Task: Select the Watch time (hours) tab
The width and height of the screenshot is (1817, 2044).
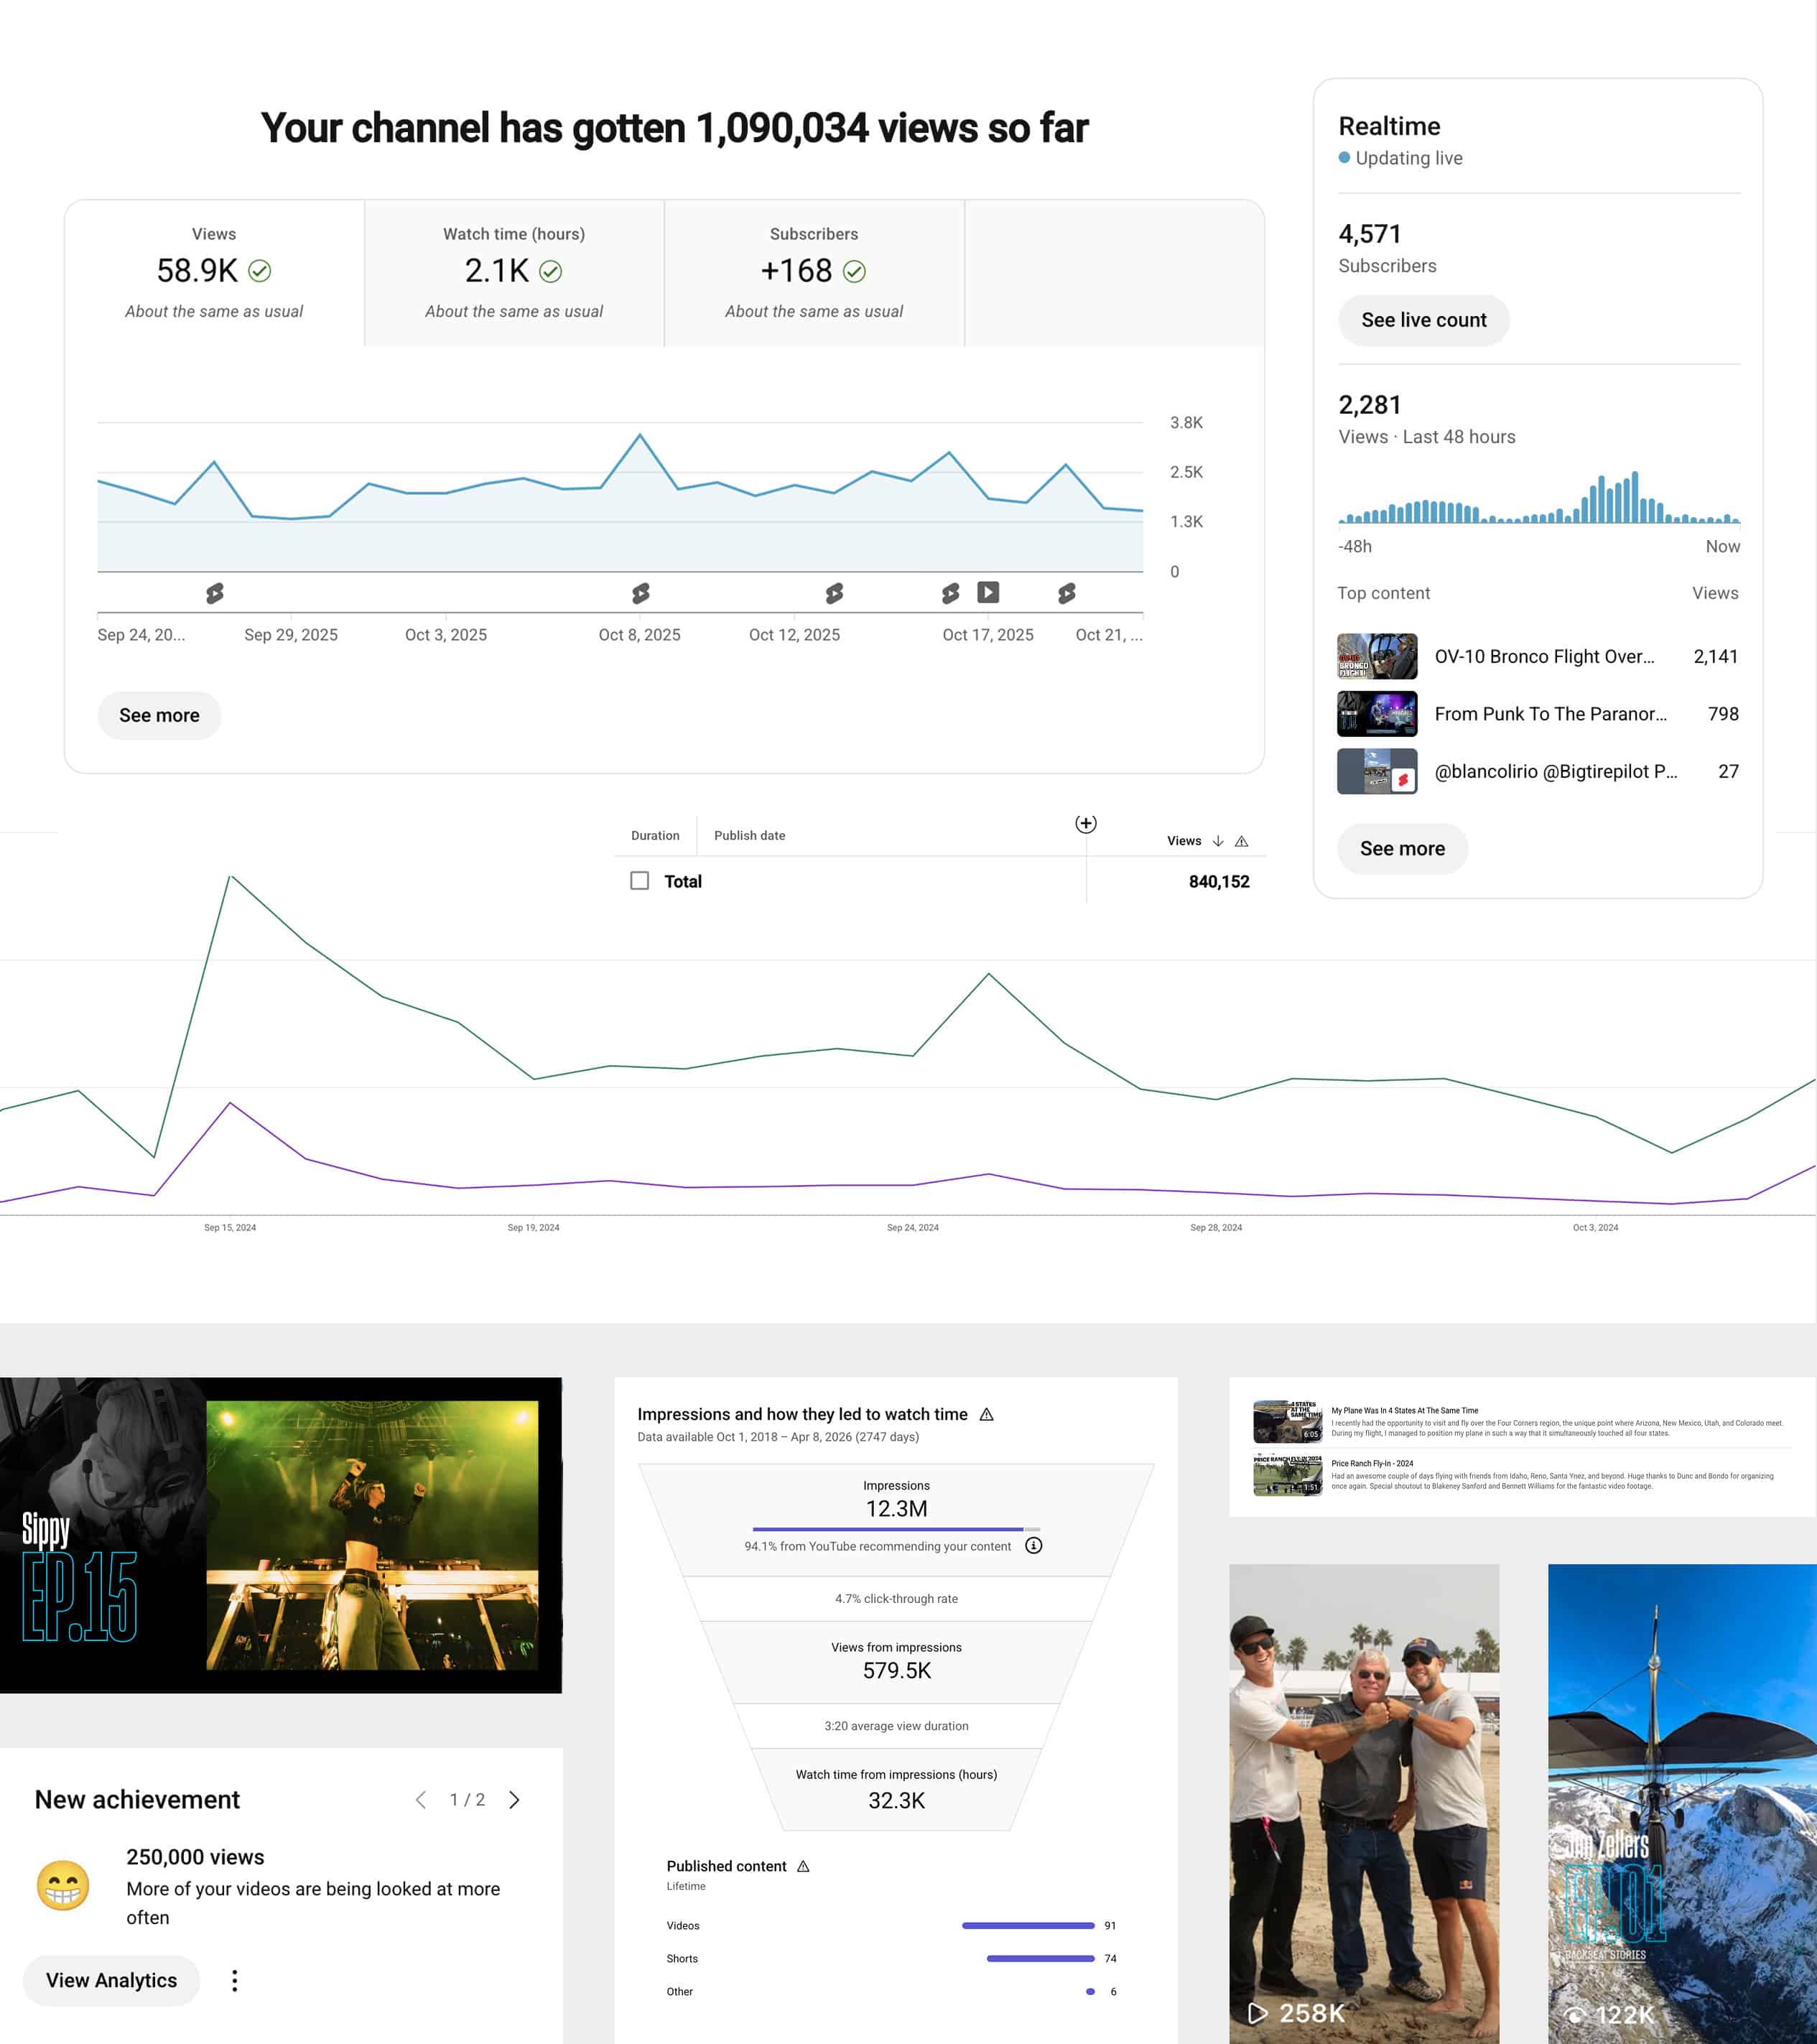Action: click(514, 272)
